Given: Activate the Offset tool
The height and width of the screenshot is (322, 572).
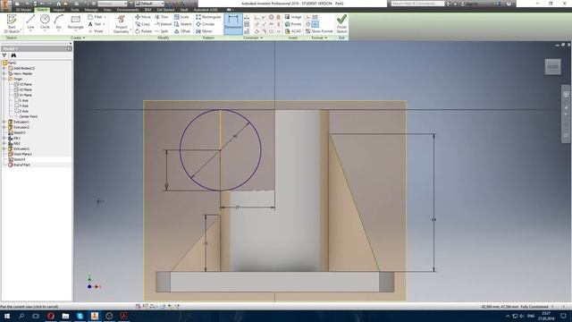Looking at the screenshot, I should click(182, 31).
